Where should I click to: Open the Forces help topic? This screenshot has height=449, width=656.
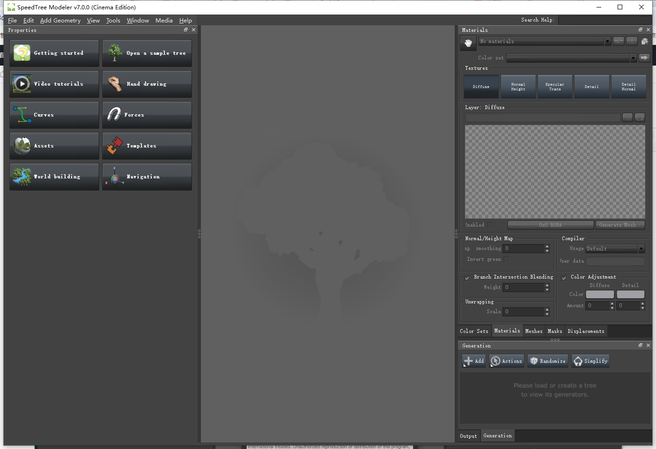(147, 115)
